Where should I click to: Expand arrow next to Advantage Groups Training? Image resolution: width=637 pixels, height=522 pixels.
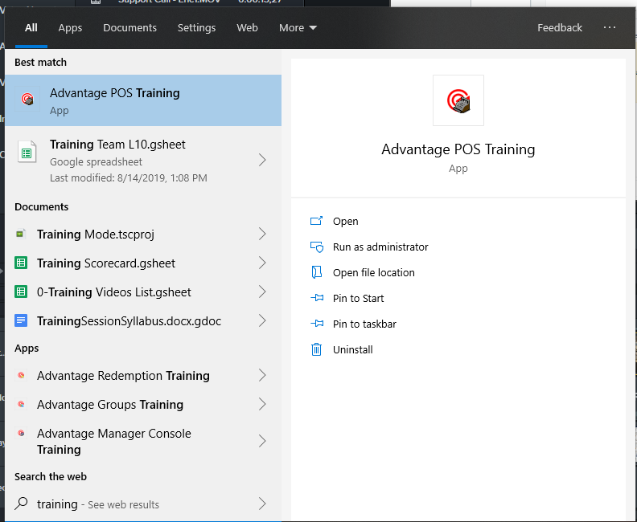click(x=262, y=405)
